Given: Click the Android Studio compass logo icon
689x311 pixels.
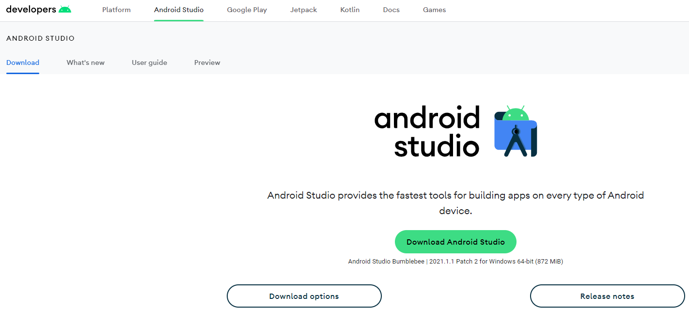Looking at the screenshot, I should point(516,131).
